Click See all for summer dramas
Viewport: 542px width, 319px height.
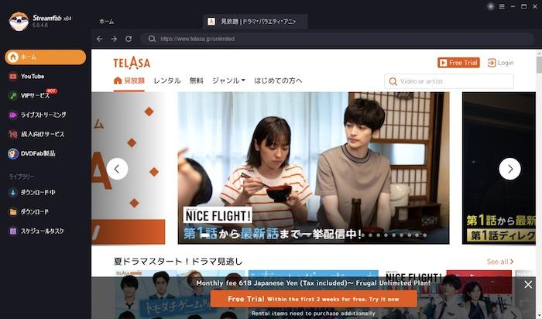(500, 262)
